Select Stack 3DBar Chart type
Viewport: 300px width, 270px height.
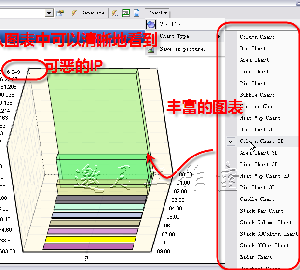pos(264,245)
